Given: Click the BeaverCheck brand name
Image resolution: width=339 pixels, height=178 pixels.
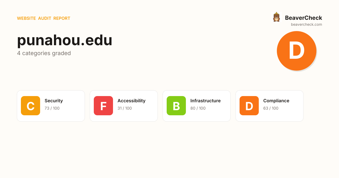Looking at the screenshot, I should (x=303, y=18).
